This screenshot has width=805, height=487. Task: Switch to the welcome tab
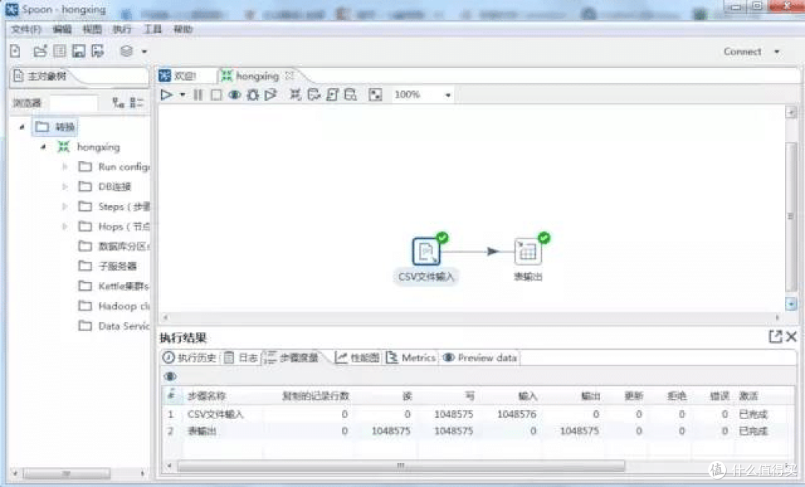coord(178,76)
